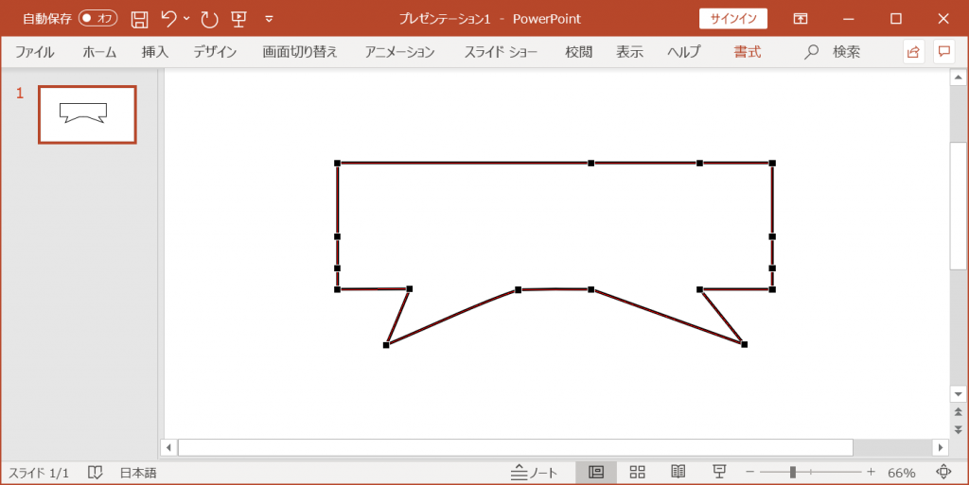The height and width of the screenshot is (485, 969).
Task: Select slide 1 thumbnail
Action: [87, 114]
